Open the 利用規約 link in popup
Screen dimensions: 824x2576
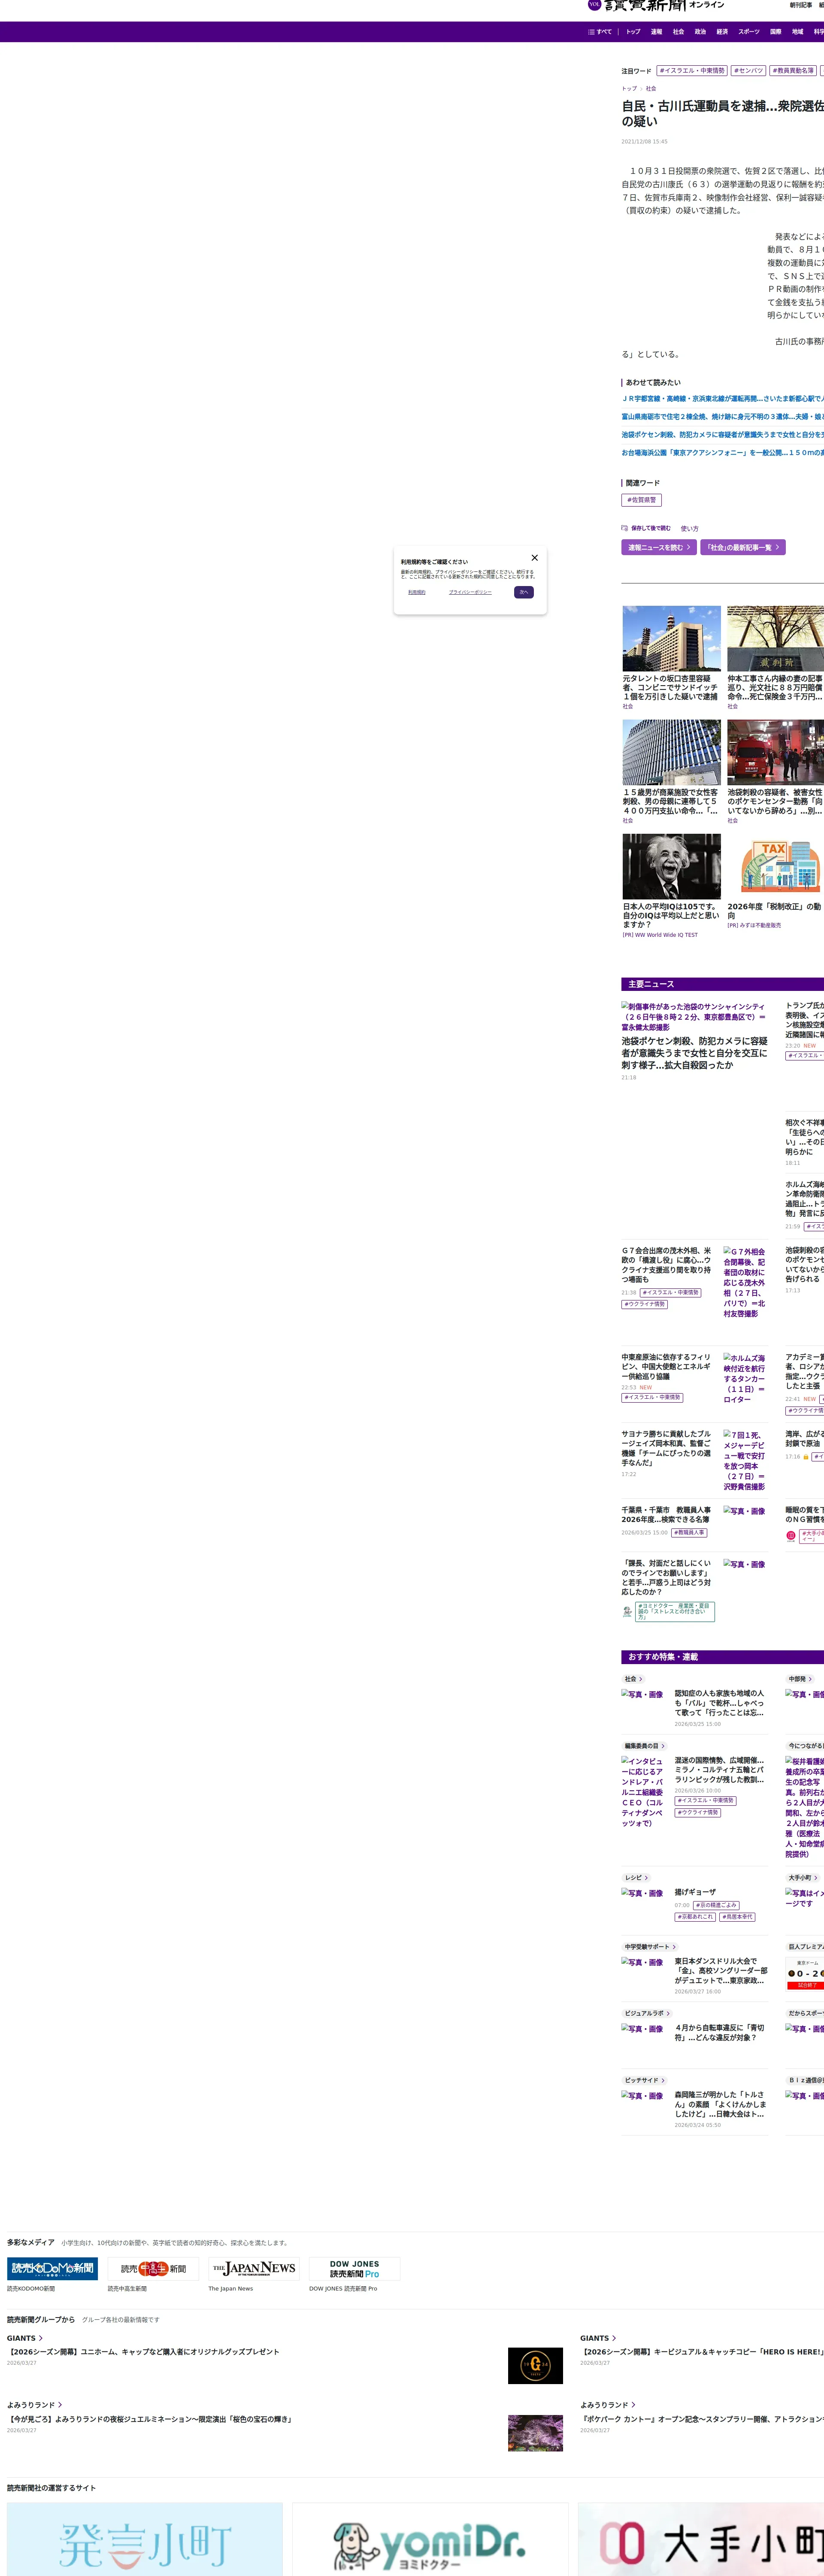click(417, 592)
